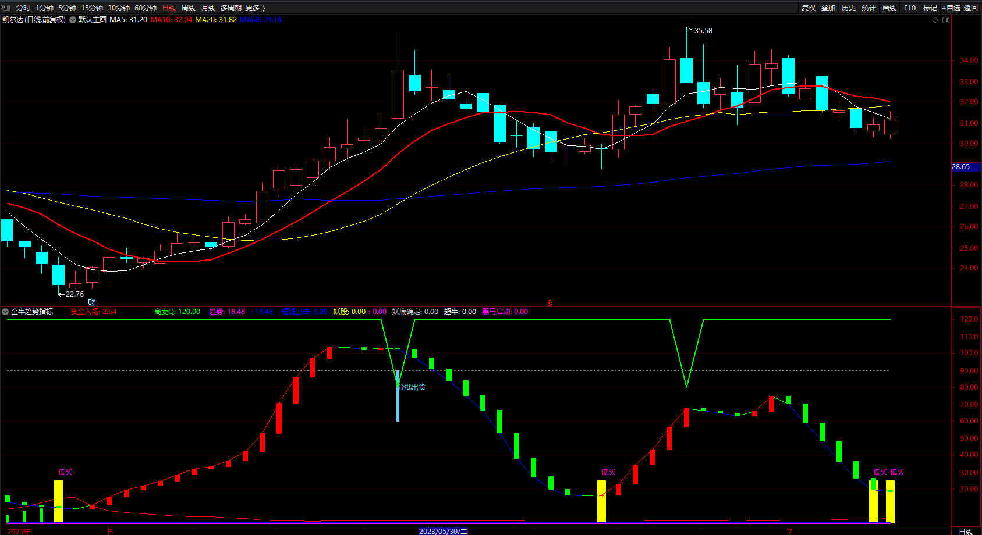Switch to the 分时 chart tab

[x=23, y=8]
